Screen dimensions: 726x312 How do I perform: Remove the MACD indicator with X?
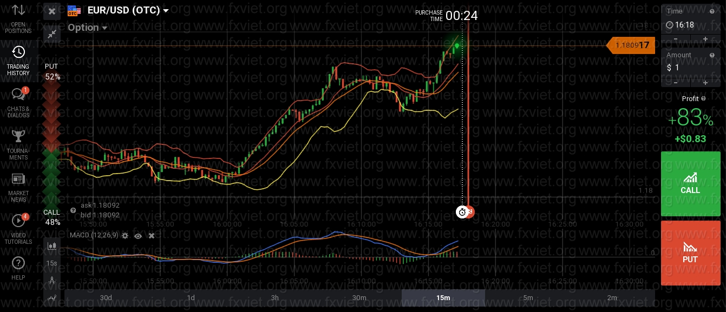(x=152, y=236)
